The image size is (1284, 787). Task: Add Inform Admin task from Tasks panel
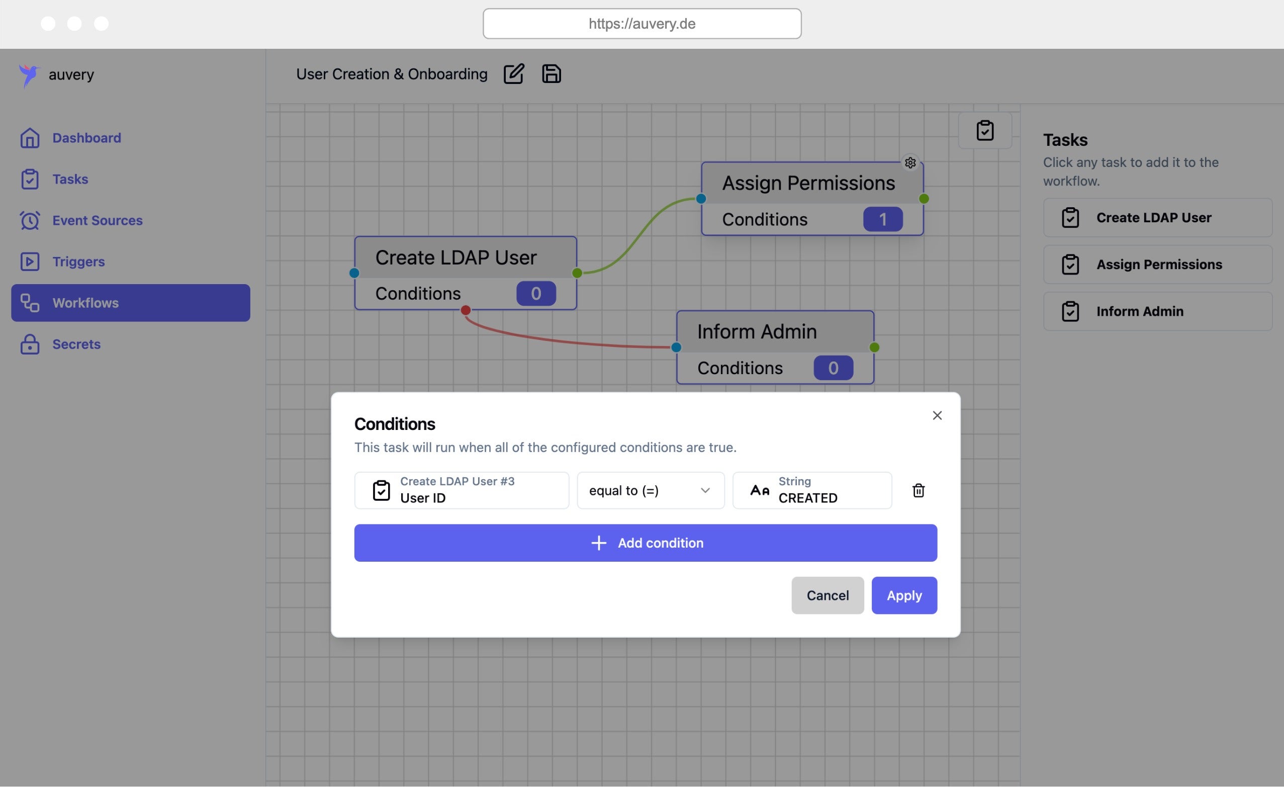pyautogui.click(x=1157, y=312)
